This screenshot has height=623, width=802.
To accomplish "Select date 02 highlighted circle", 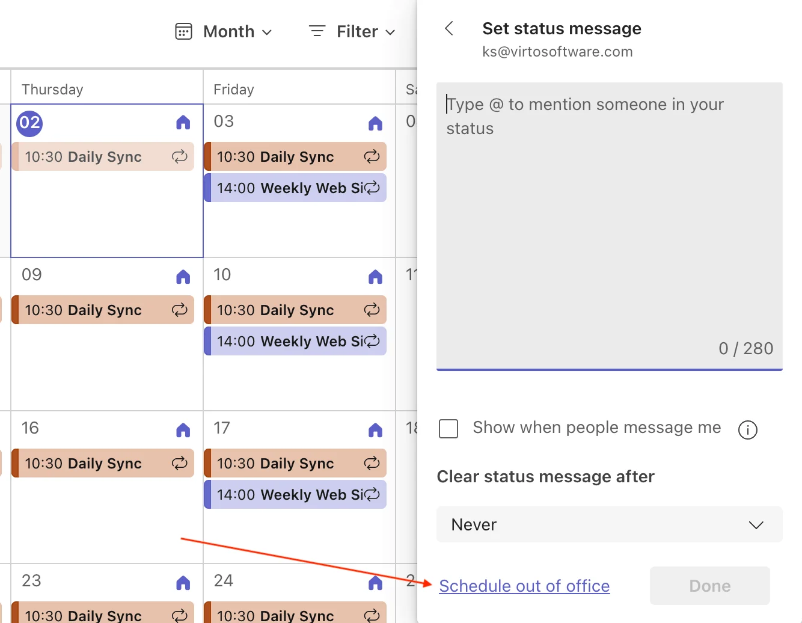I will pos(29,123).
